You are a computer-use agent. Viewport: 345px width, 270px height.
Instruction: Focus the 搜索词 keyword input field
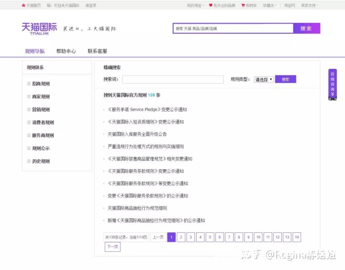[173, 80]
